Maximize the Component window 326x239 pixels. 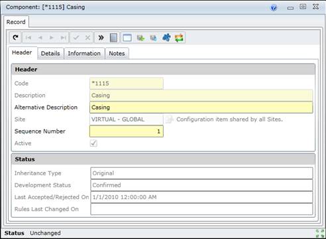click(303, 7)
